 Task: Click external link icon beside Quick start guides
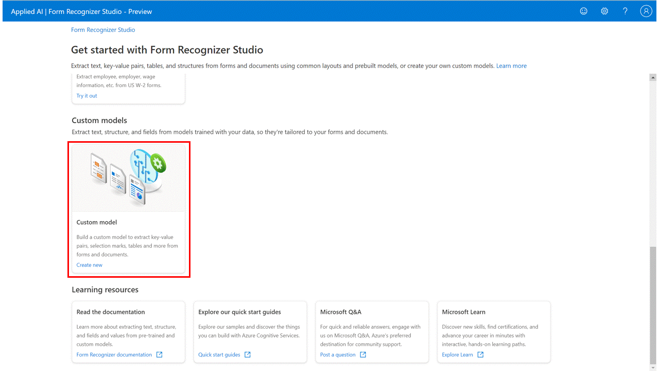(x=248, y=355)
